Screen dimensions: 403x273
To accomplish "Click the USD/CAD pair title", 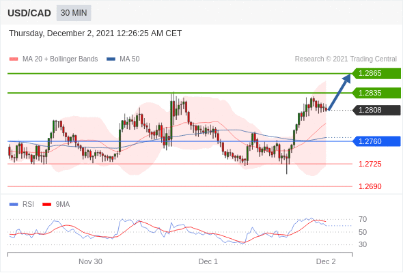I will coord(29,13).
